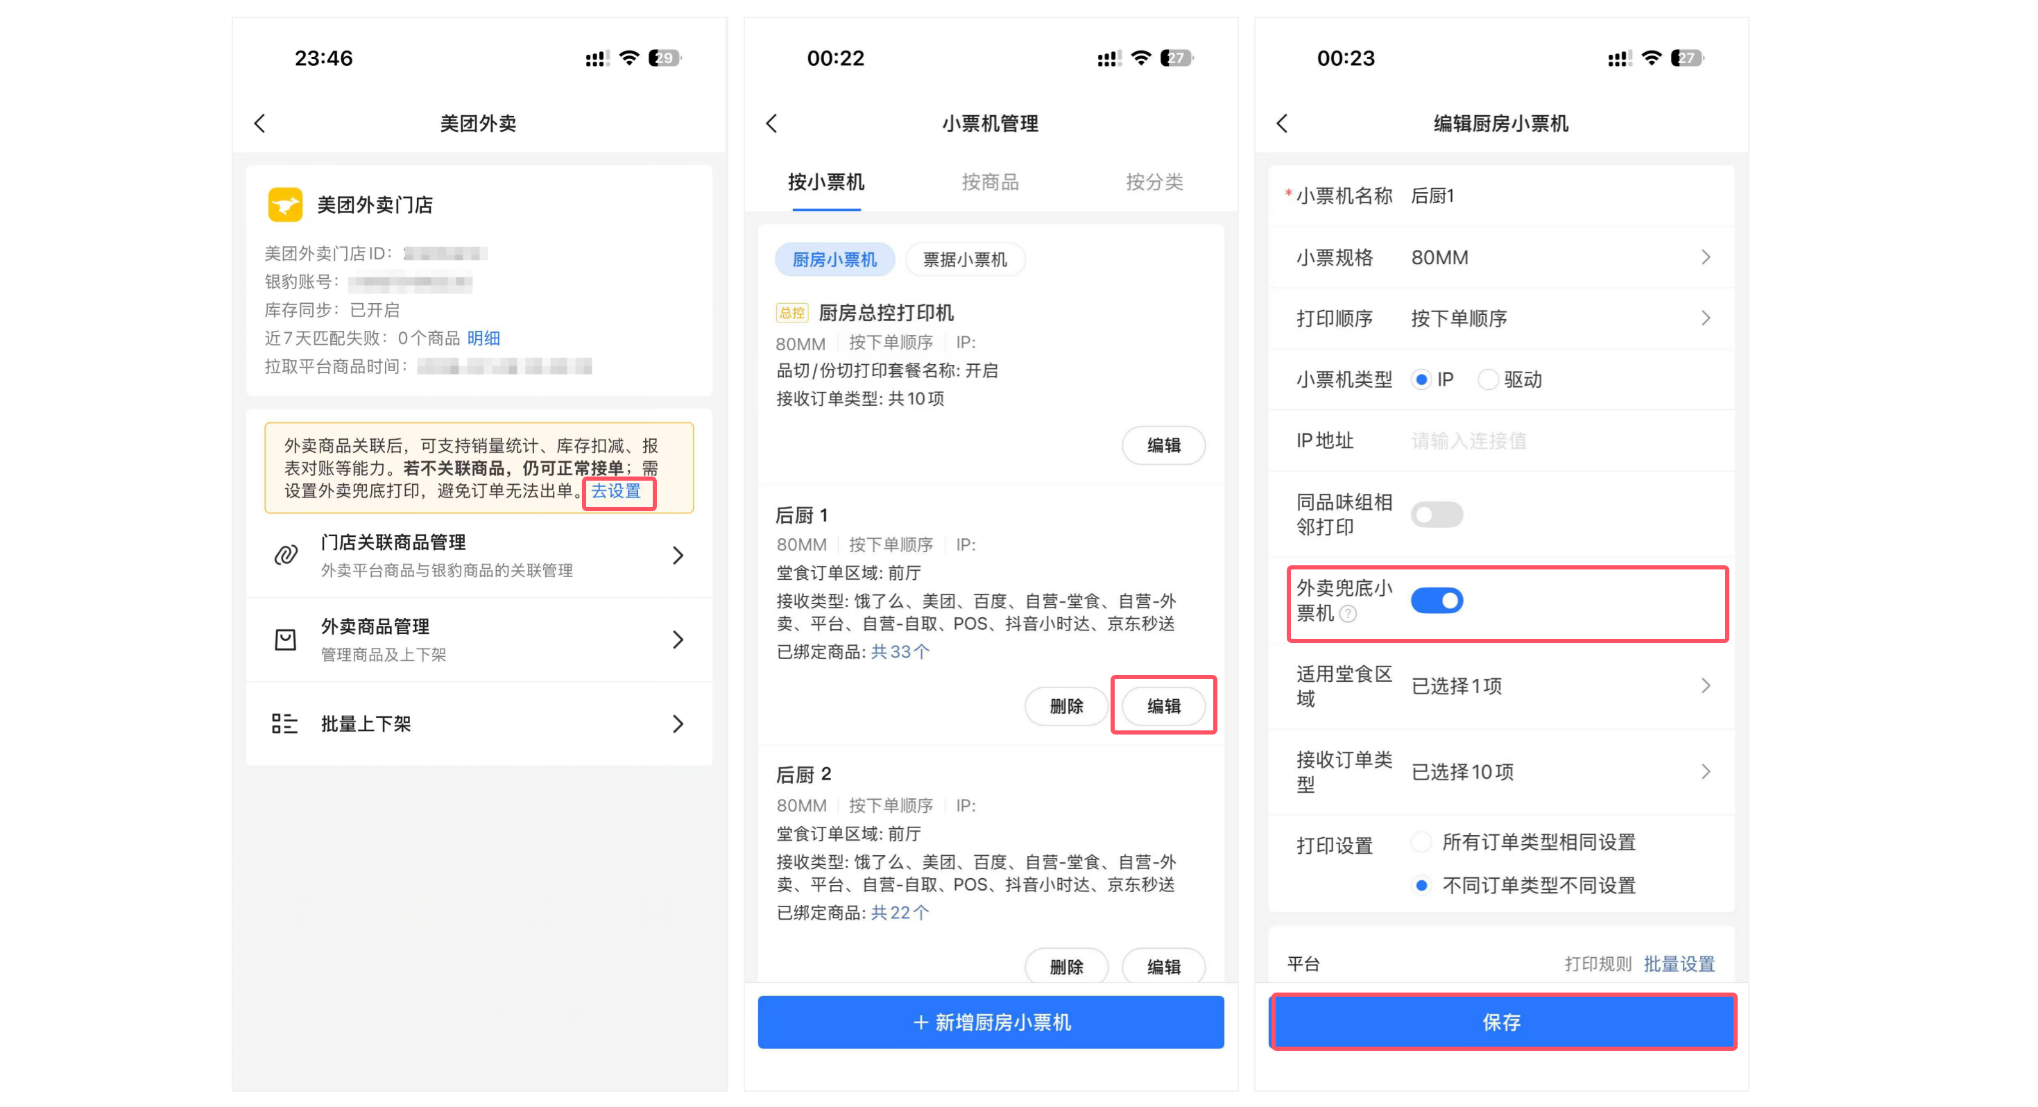Switch to the 按分类 tab
Screen dimensions: 2038x1107
tap(1154, 182)
